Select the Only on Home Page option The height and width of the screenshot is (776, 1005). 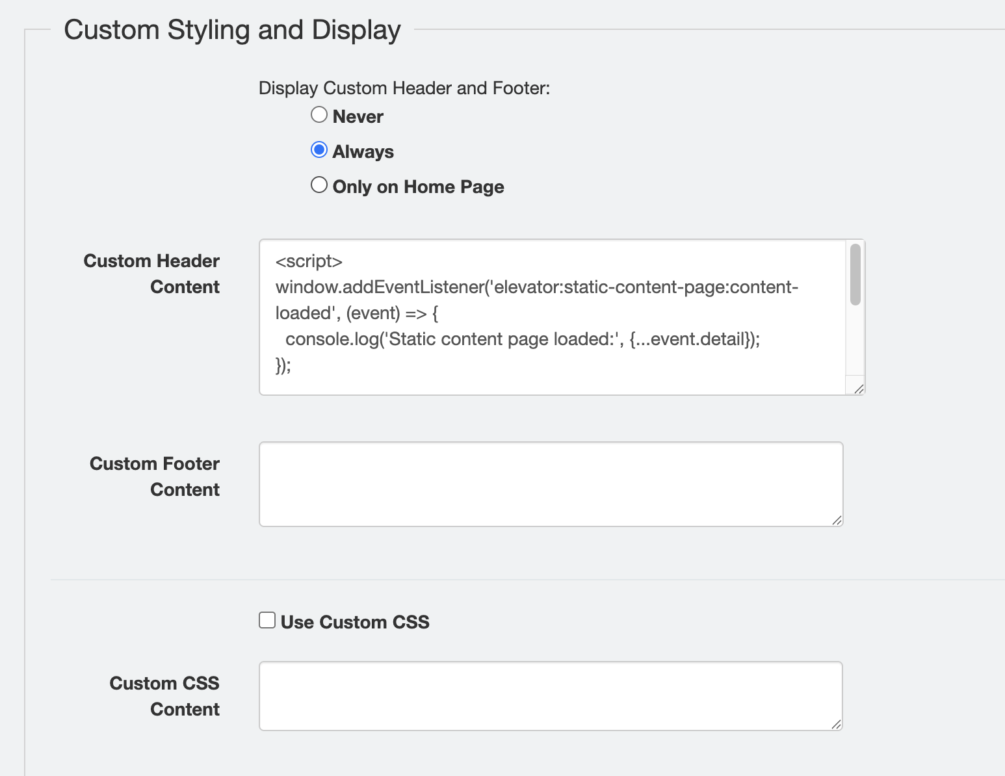[319, 185]
